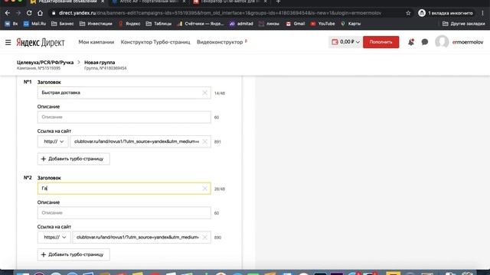490x275 pixels.
Task: Clear the ad №2 headline field
Action: pos(204,189)
